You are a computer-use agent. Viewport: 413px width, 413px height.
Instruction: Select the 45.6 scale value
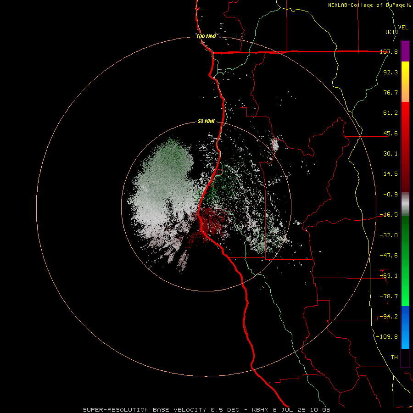coord(391,133)
